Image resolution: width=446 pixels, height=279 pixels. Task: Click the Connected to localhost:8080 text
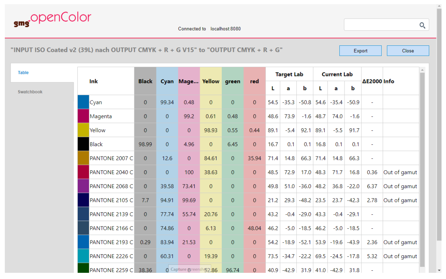tap(209, 29)
